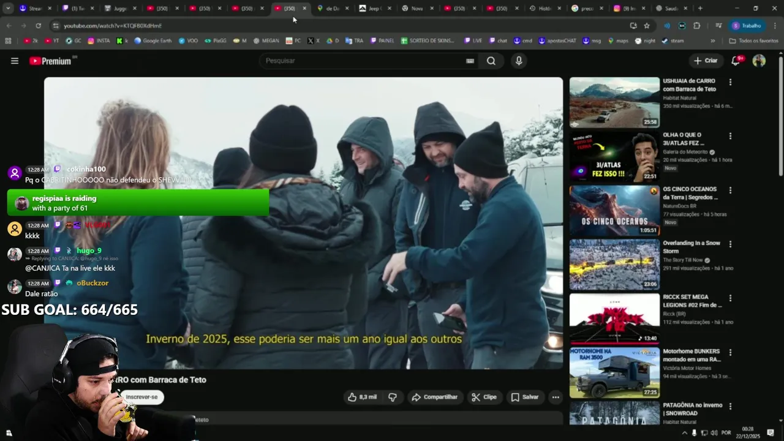Screen dimensions: 784x441
Task: Click the Salvar button
Action: click(x=525, y=397)
